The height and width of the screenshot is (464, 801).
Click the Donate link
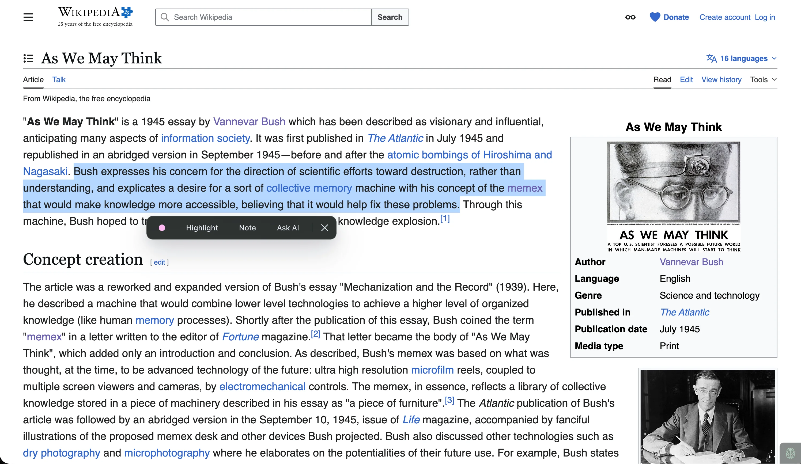coord(676,17)
